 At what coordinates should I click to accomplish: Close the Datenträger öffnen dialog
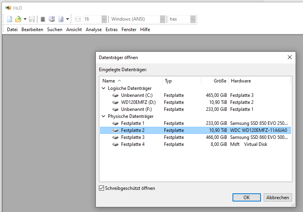pyautogui.click(x=290, y=57)
